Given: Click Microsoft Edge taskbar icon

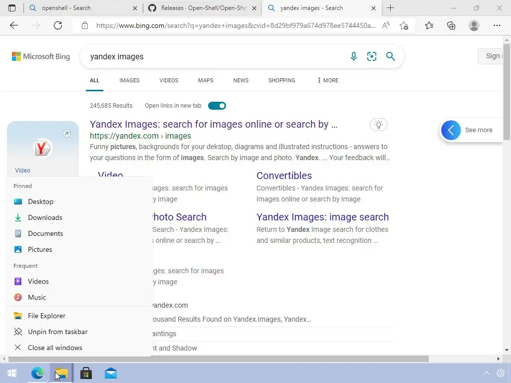Looking at the screenshot, I should tap(37, 373).
